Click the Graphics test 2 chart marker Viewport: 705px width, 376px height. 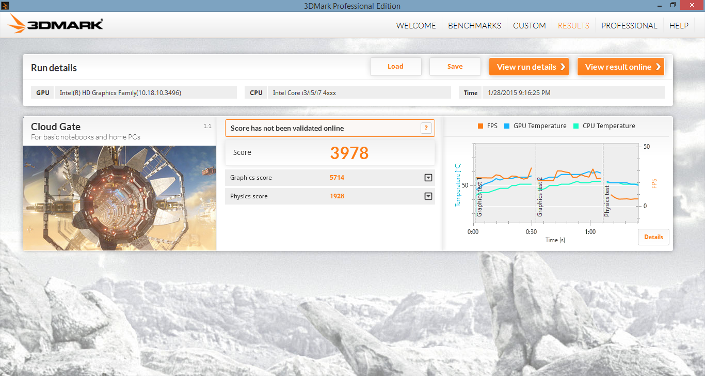(540, 197)
